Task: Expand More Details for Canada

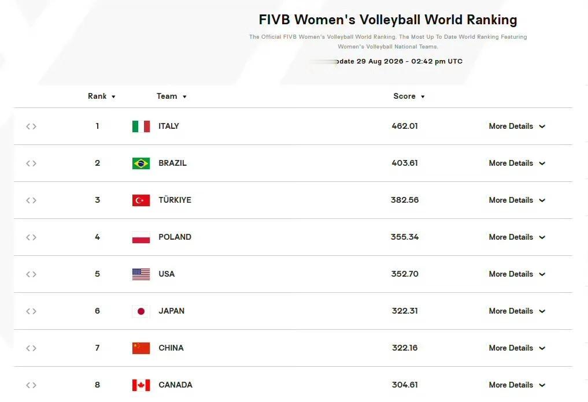Action: (517, 385)
